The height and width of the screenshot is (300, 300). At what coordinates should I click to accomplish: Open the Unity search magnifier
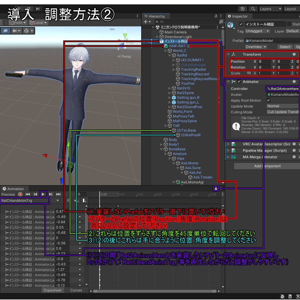tap(253, 9)
